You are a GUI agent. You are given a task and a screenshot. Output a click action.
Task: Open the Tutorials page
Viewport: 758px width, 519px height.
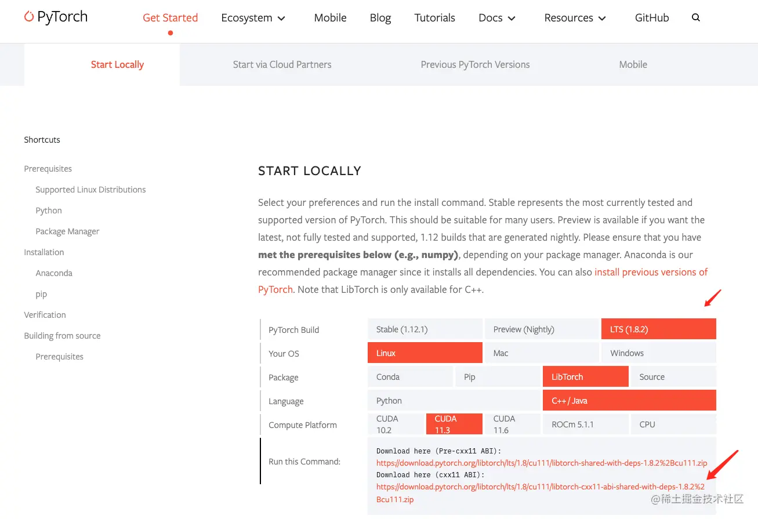434,18
